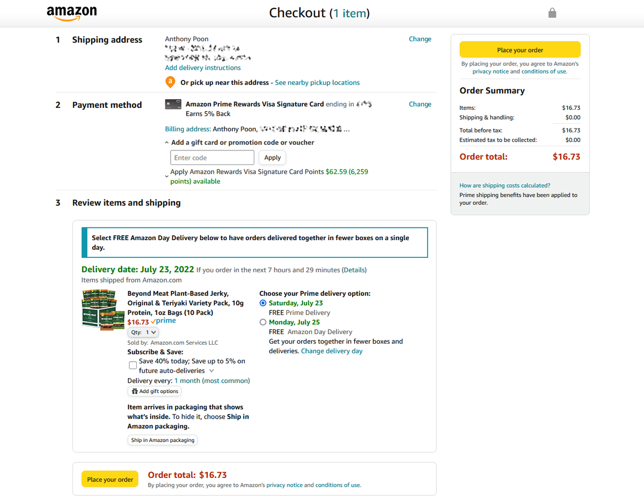Click the Amazon logo

click(71, 13)
